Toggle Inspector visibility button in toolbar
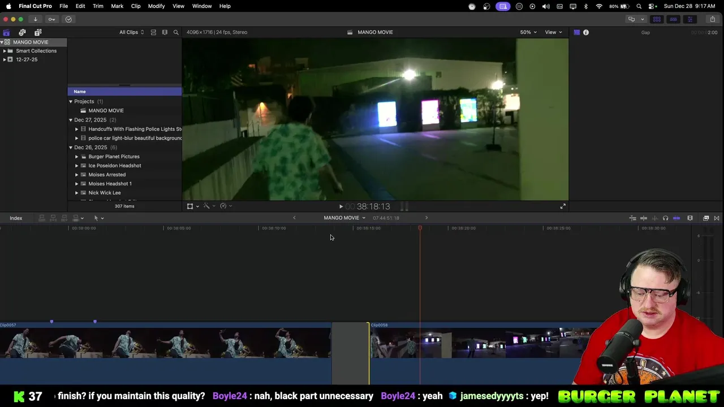724x407 pixels. 689,19
